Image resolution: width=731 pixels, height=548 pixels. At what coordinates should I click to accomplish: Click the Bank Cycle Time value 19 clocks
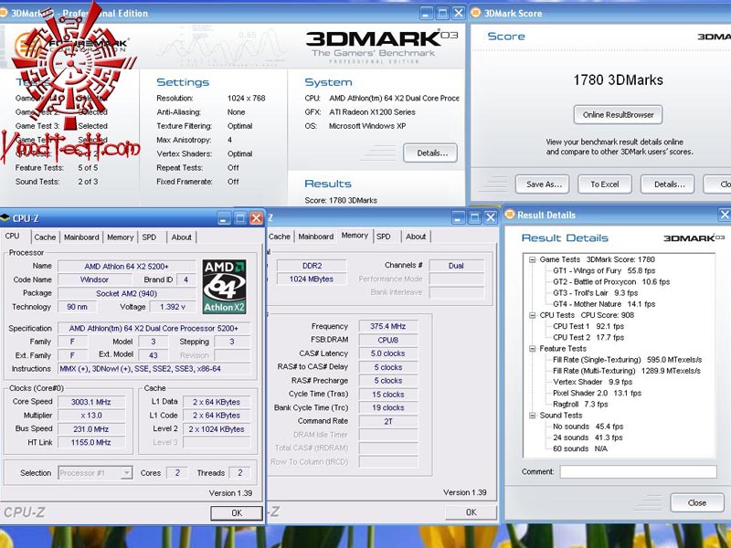tap(387, 407)
